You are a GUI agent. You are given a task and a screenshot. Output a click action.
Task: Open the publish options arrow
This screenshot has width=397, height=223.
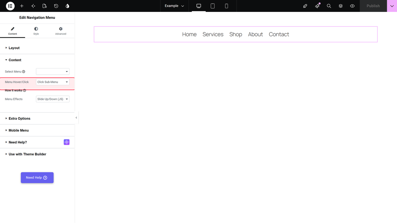pos(392,6)
